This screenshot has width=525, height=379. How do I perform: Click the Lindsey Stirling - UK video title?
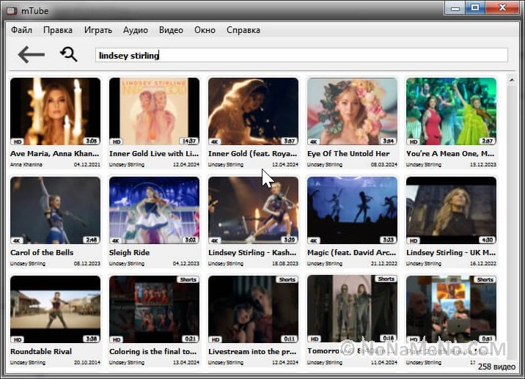click(451, 253)
